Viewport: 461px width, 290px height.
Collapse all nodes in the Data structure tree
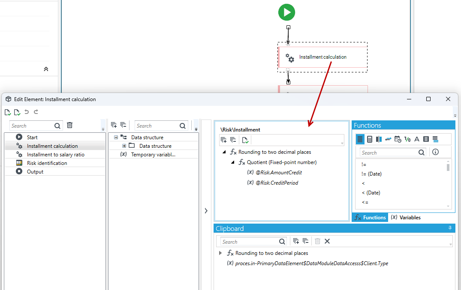[123, 125]
